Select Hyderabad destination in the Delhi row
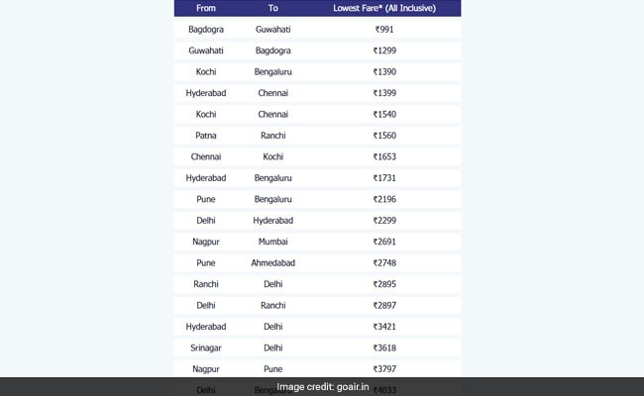Viewport: 644px width, 396px height. pos(273,221)
